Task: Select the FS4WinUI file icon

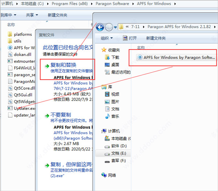Action: point(10,68)
